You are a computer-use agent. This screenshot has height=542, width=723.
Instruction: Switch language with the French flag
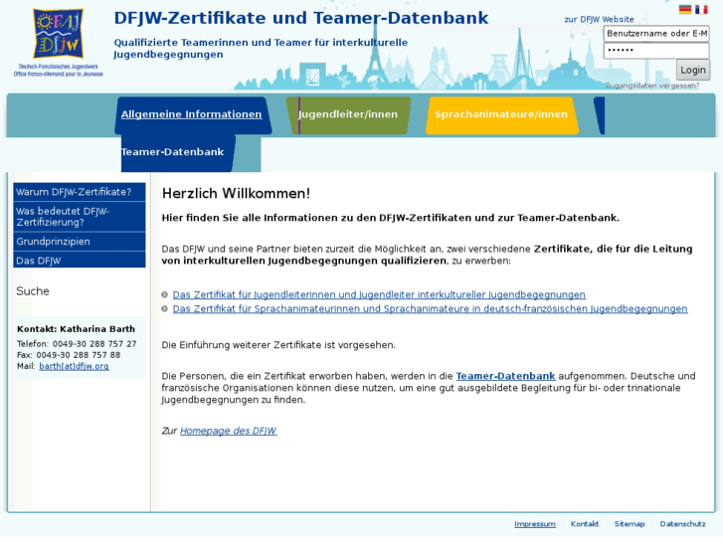coord(701,9)
